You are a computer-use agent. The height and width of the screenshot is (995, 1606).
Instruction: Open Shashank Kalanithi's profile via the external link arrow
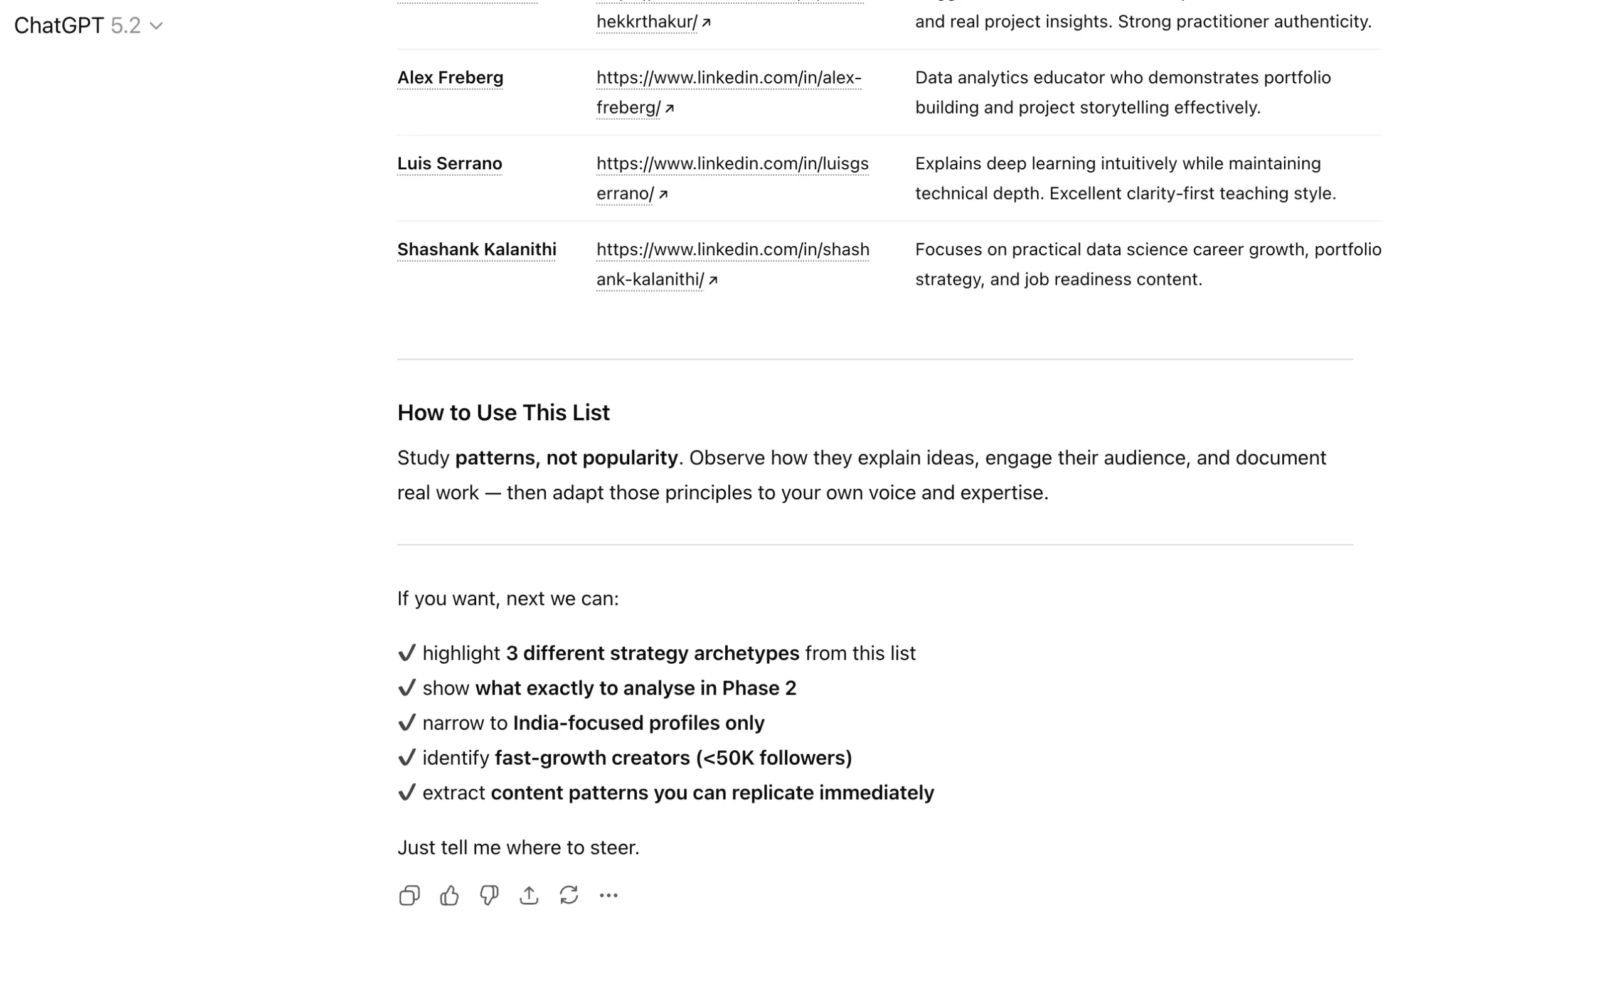[715, 280]
